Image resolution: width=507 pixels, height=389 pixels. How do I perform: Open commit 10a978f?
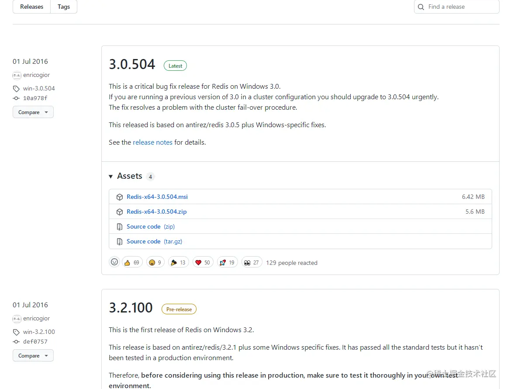pos(35,98)
